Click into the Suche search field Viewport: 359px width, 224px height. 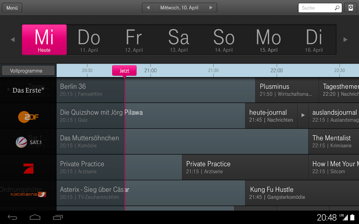coord(316,8)
